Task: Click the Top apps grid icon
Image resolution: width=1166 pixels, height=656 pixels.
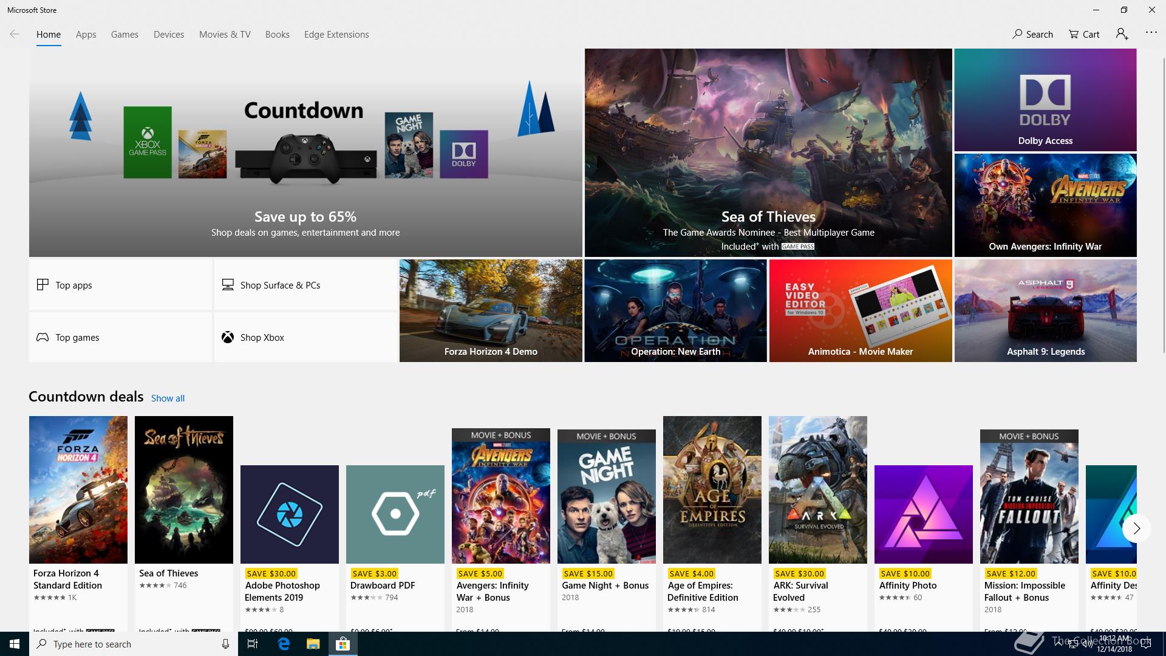Action: 43,284
